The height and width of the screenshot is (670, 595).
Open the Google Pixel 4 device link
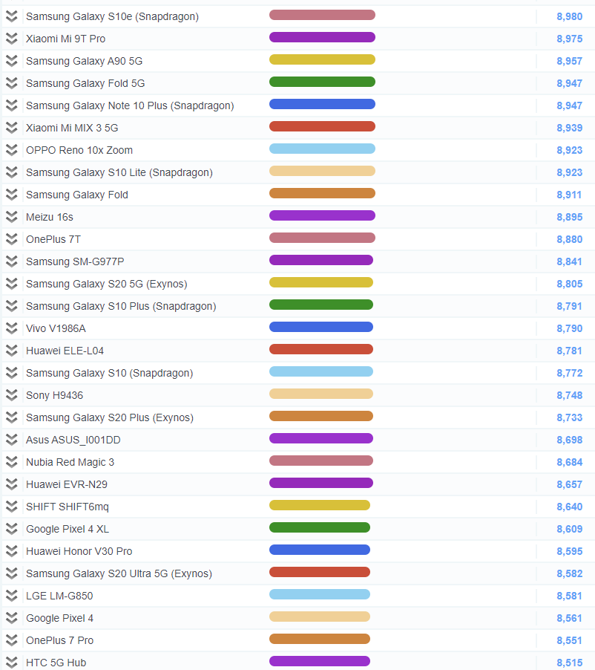coord(60,618)
